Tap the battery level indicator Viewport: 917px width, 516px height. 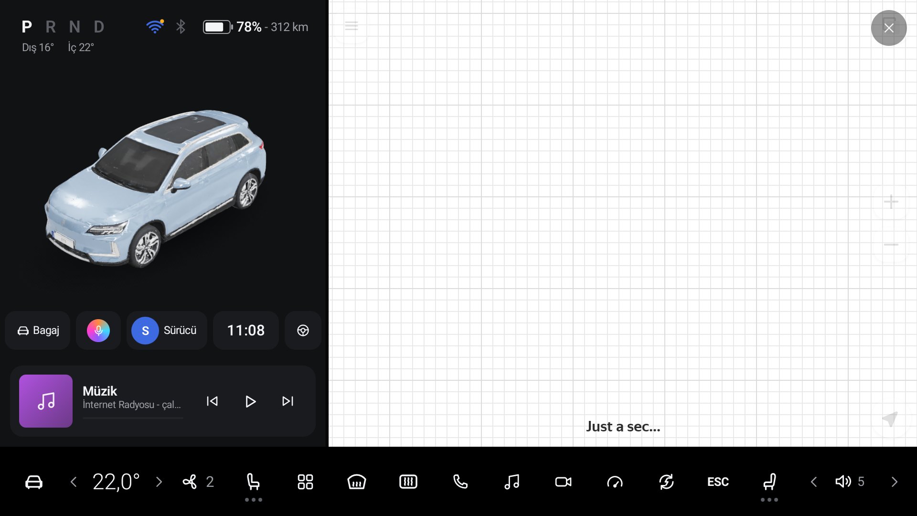[218, 27]
